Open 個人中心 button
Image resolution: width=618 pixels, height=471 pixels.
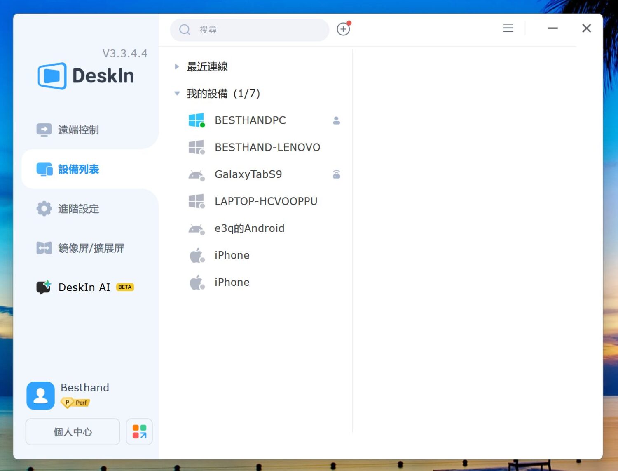point(73,432)
